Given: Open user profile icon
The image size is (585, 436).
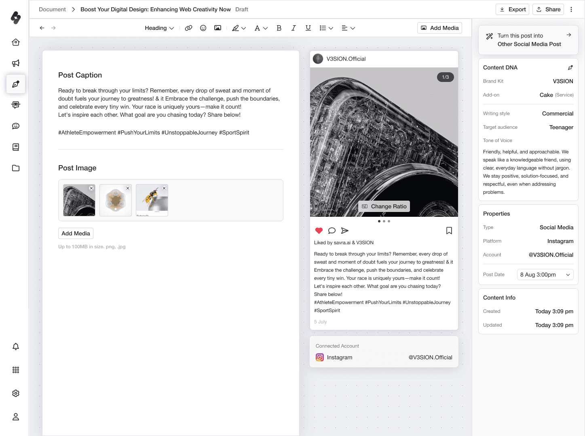Looking at the screenshot, I should [16, 417].
